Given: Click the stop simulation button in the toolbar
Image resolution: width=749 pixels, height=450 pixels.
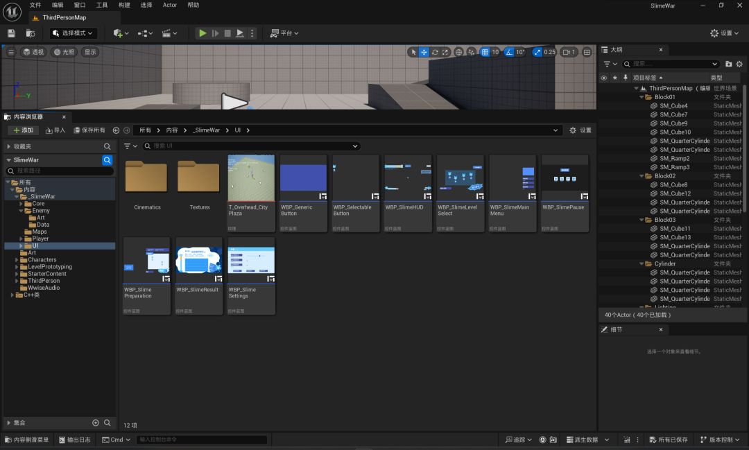Looking at the screenshot, I should coord(227,33).
